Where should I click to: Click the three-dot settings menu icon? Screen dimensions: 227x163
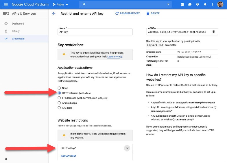coord(213,5)
